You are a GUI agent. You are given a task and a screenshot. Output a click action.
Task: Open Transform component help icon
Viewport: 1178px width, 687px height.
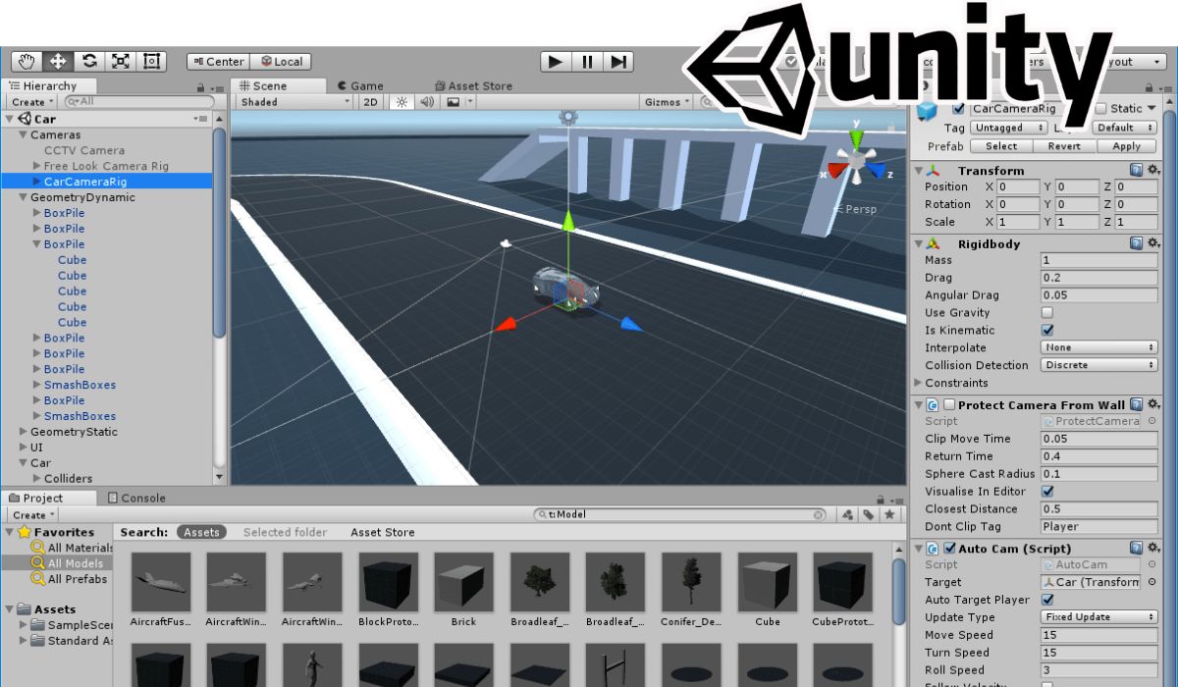coord(1136,170)
